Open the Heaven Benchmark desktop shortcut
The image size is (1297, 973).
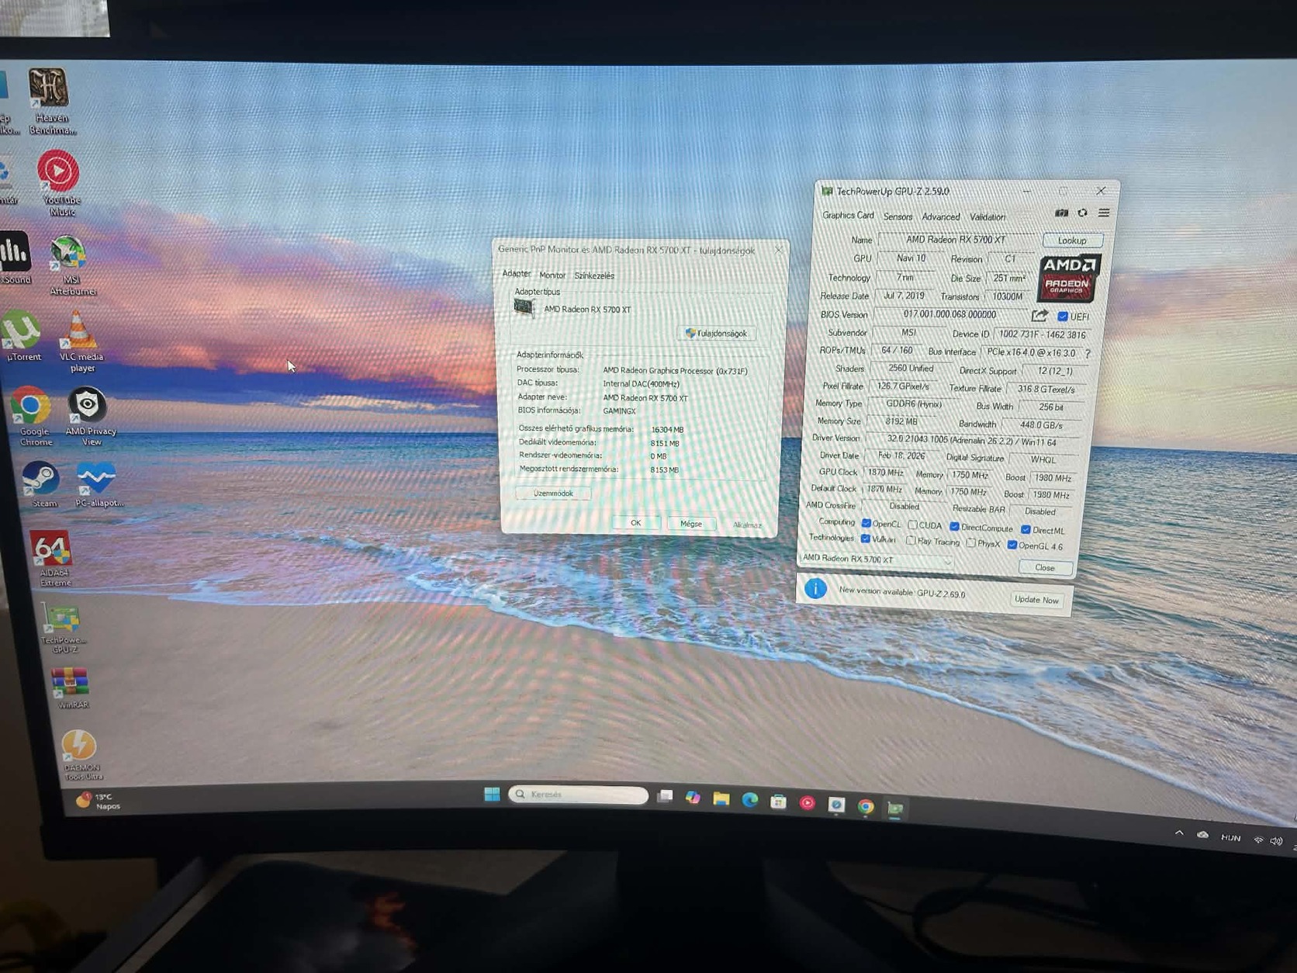[x=50, y=101]
